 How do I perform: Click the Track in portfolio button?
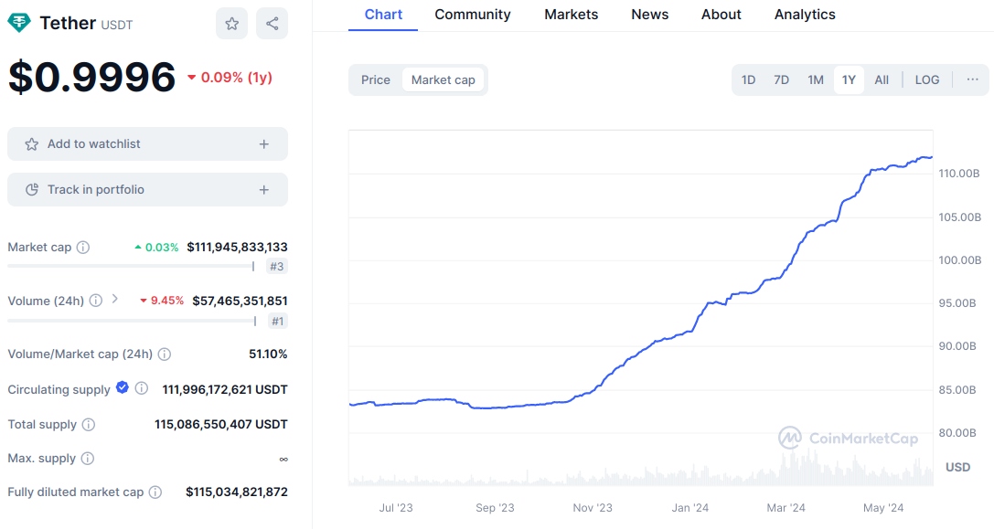pos(148,189)
